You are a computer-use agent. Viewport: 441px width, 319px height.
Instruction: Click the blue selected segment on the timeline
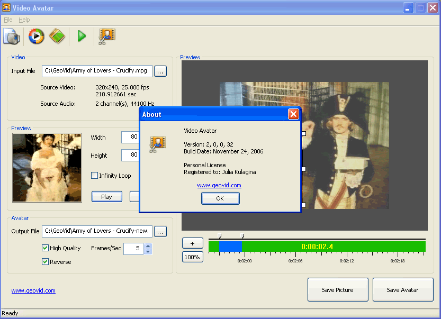tap(230, 247)
